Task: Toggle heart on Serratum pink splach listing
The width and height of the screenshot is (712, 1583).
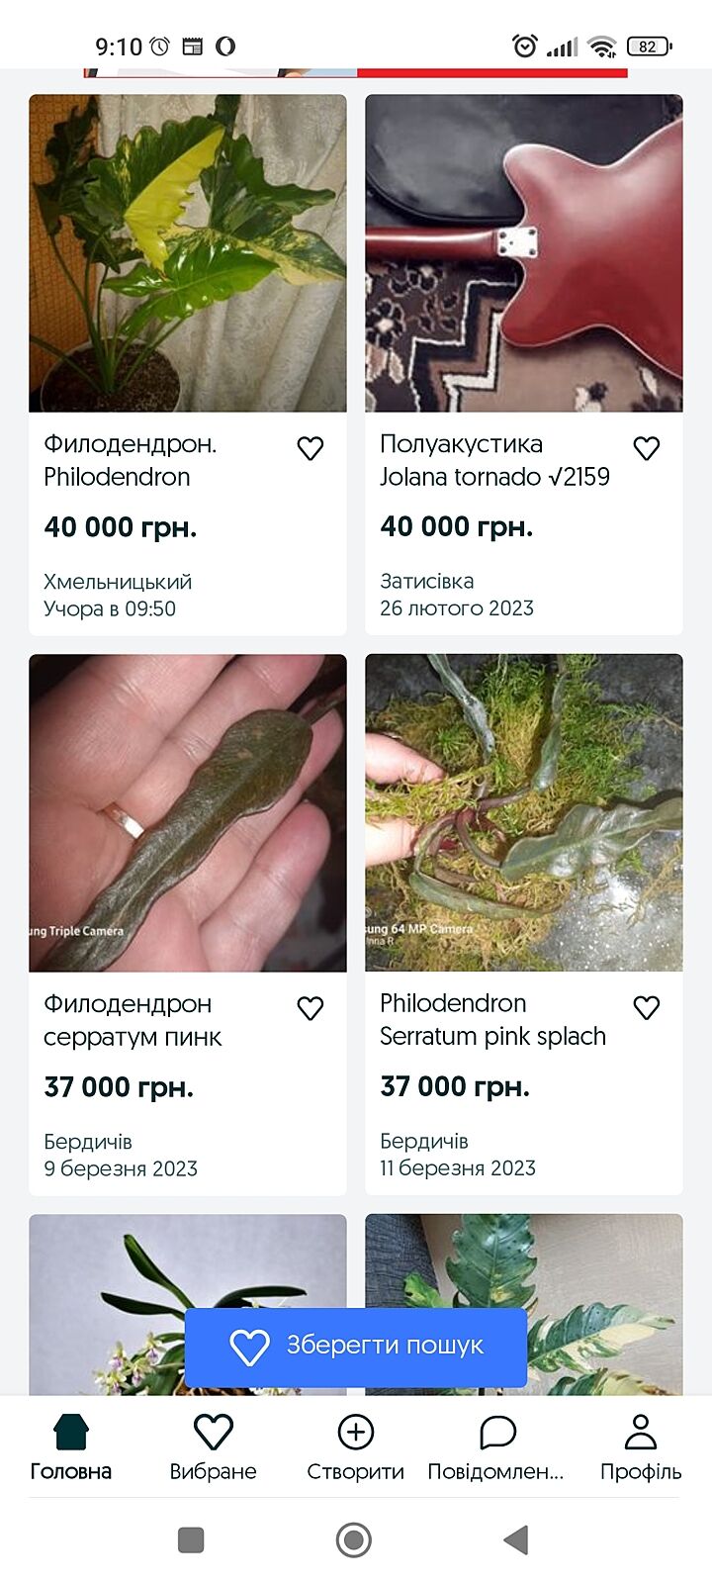Action: [647, 1007]
